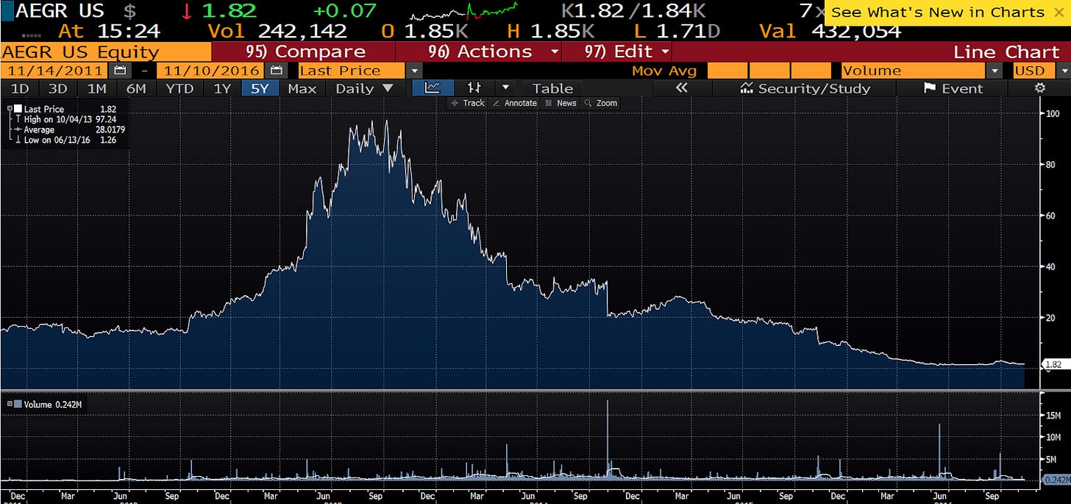The image size is (1071, 504).
Task: Click the +0.07 price change value
Action: click(x=344, y=11)
